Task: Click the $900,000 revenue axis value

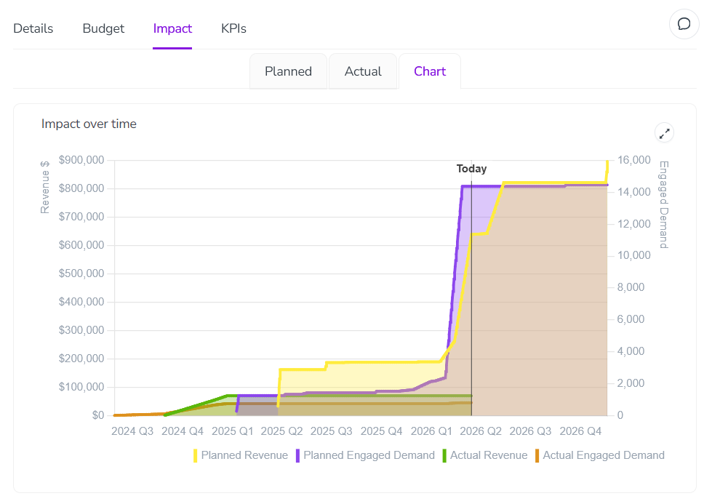Action: (81, 160)
